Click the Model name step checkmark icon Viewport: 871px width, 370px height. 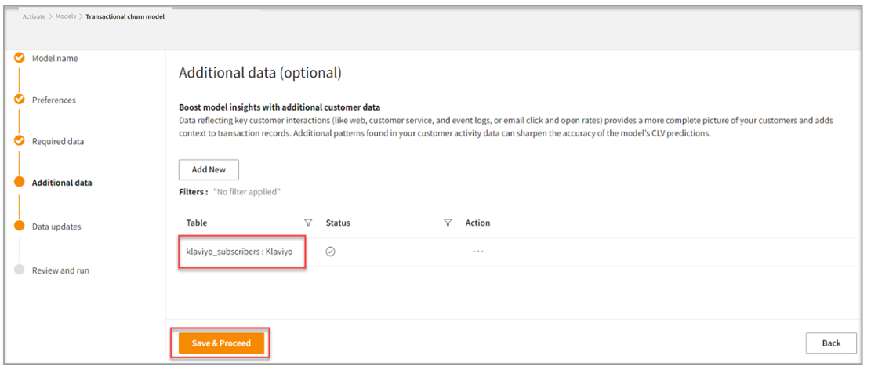pos(20,58)
